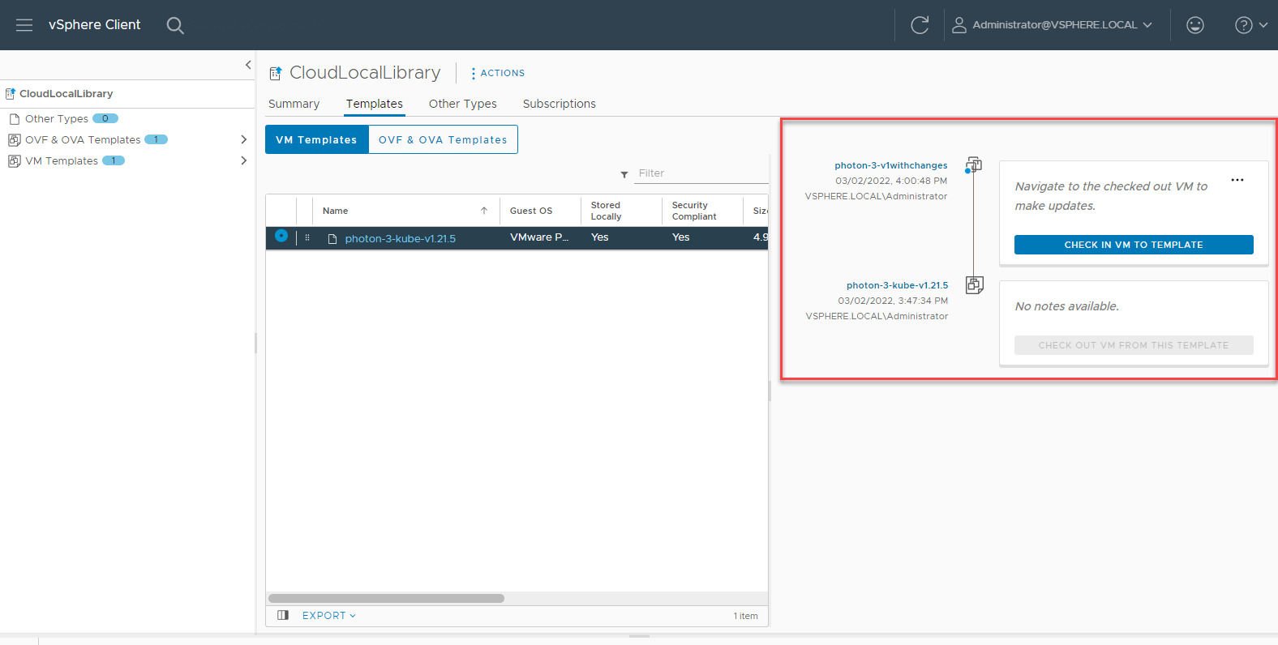Open the EXPORT dropdown
The image size is (1278, 645).
(x=329, y=616)
